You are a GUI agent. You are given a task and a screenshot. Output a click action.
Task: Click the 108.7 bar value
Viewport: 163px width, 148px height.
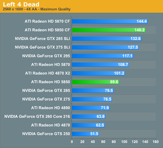pos(123,65)
